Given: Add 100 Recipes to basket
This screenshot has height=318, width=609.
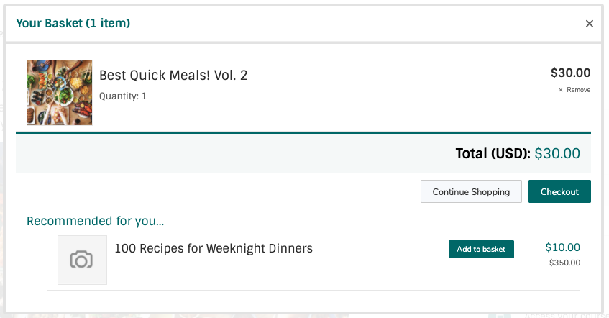Looking at the screenshot, I should 481,249.
